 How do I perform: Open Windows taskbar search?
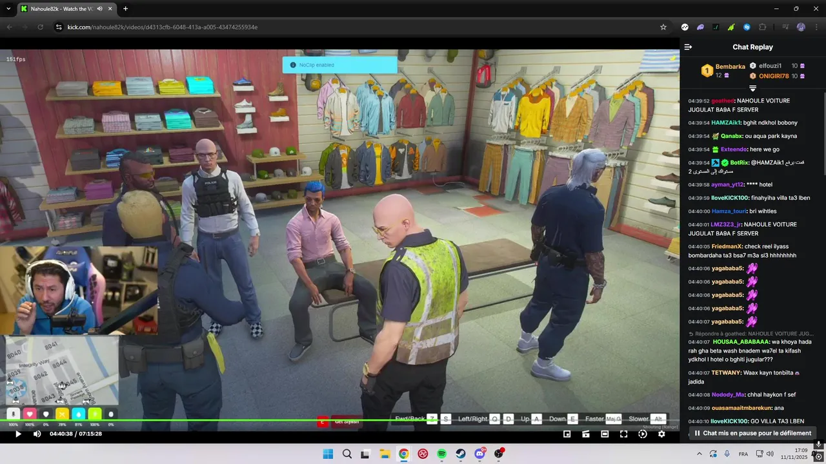point(347,454)
